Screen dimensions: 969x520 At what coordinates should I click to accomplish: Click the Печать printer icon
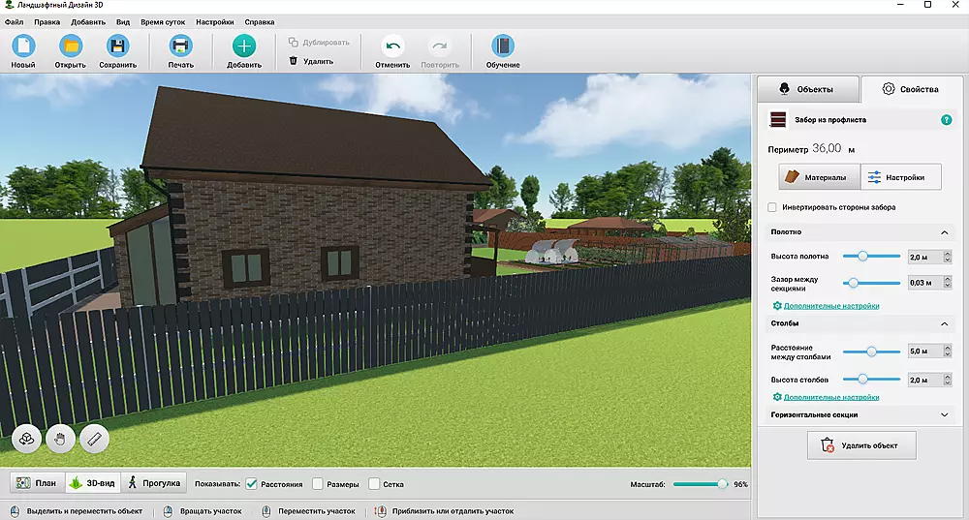click(180, 46)
